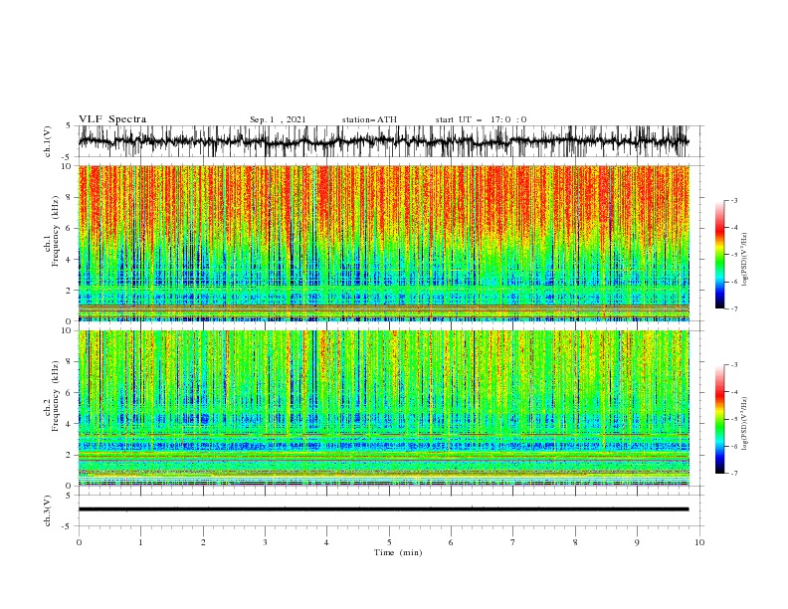Click the 'ch.3(V)' axis label

[x=48, y=510]
